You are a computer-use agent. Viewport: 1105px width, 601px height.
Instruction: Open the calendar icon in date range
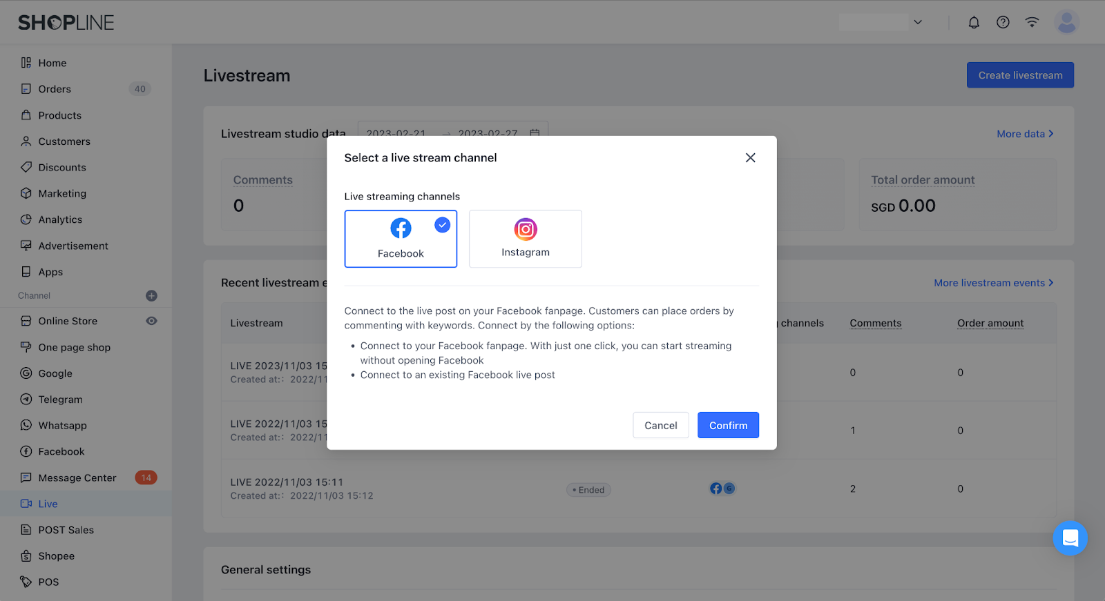[535, 133]
